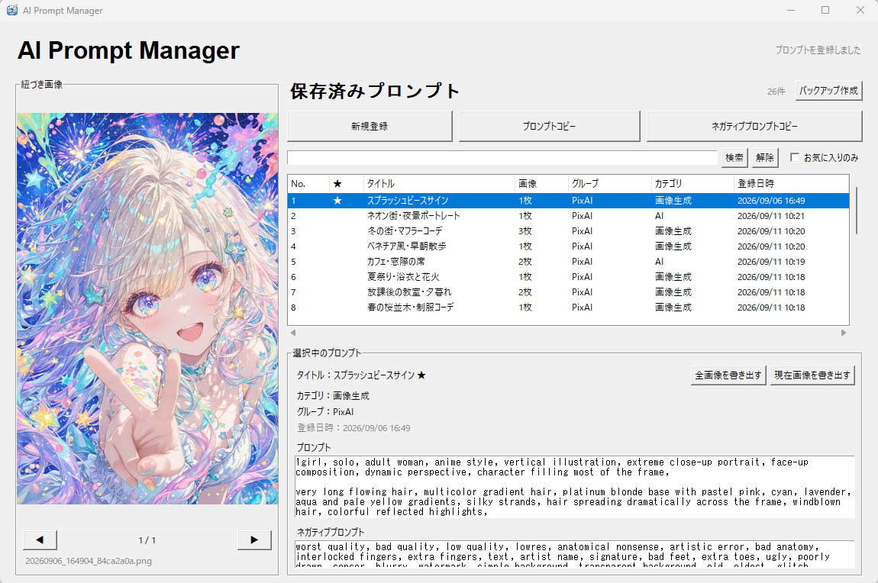
Task: Click the AI Prompt Manager title bar icon
Action: click(11, 10)
